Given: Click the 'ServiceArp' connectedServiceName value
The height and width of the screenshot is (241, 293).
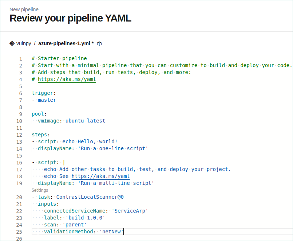Looking at the screenshot, I should tap(130, 211).
